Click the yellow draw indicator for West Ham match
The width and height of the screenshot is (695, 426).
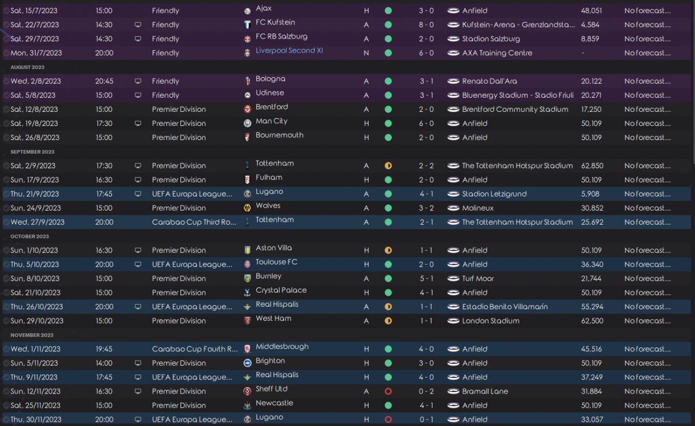pyautogui.click(x=388, y=321)
